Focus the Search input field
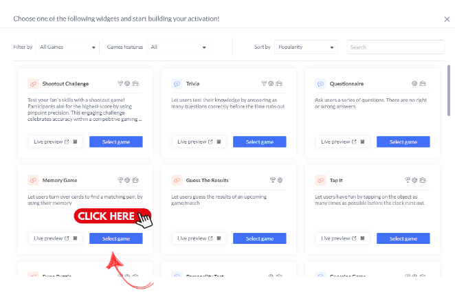The image size is (455, 292). tap(395, 47)
